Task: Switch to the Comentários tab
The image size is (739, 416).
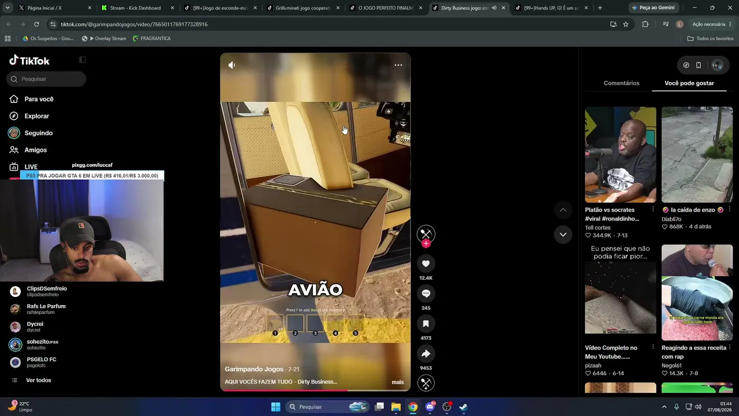Action: coord(621,83)
